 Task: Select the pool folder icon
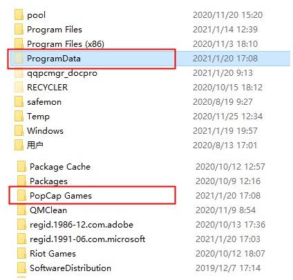pos(19,15)
